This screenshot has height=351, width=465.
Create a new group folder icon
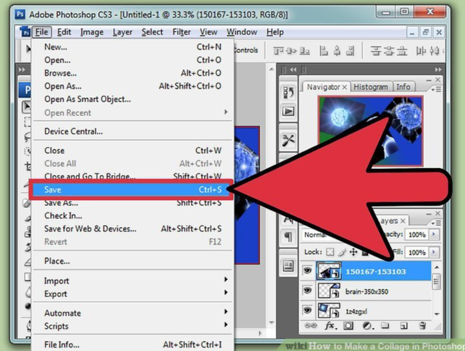click(385, 326)
